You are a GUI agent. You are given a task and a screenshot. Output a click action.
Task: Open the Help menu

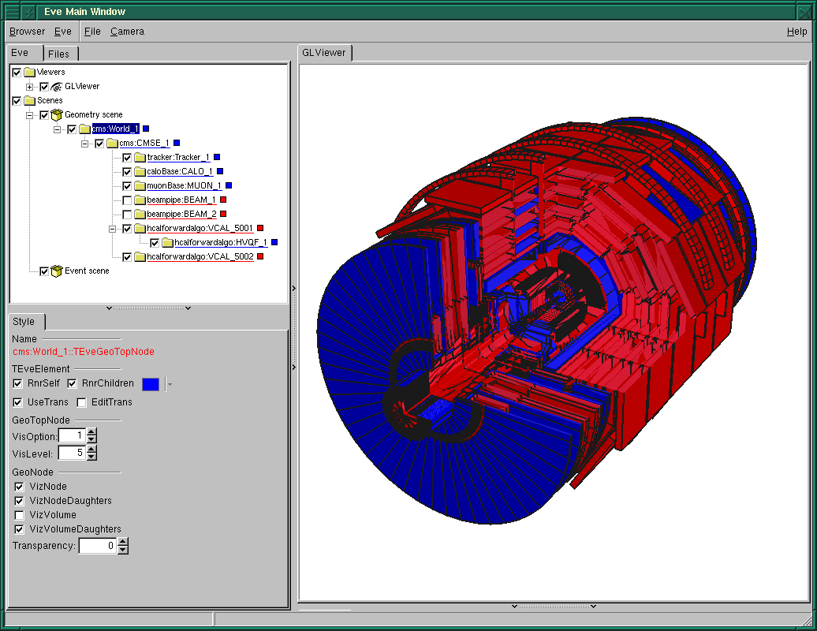coord(796,32)
